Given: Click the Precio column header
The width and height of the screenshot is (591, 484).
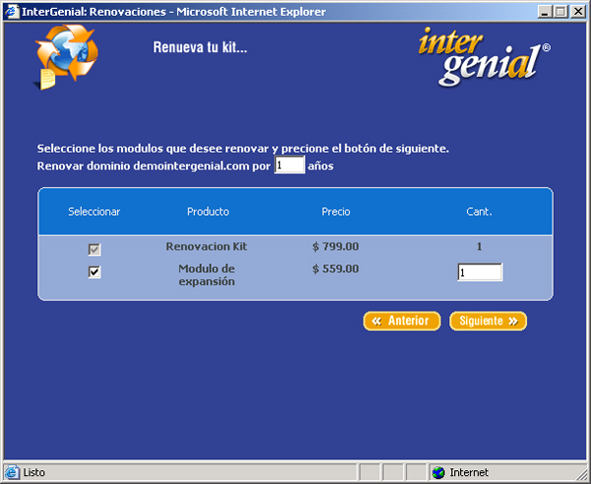Looking at the screenshot, I should [336, 212].
